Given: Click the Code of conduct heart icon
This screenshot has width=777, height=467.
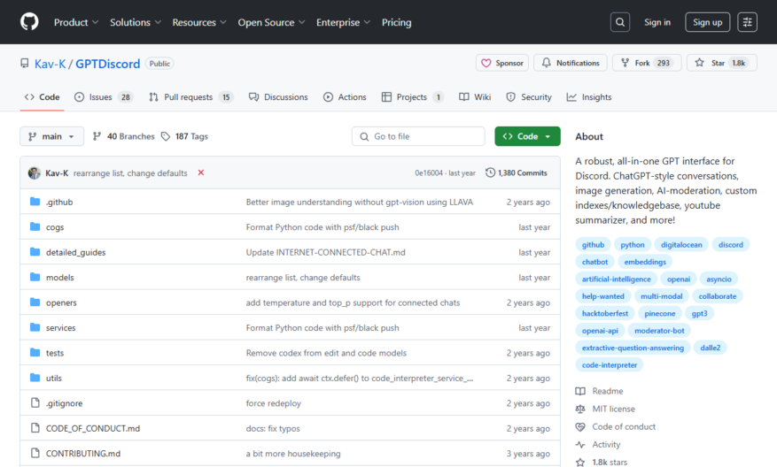Looking at the screenshot, I should tap(580, 426).
